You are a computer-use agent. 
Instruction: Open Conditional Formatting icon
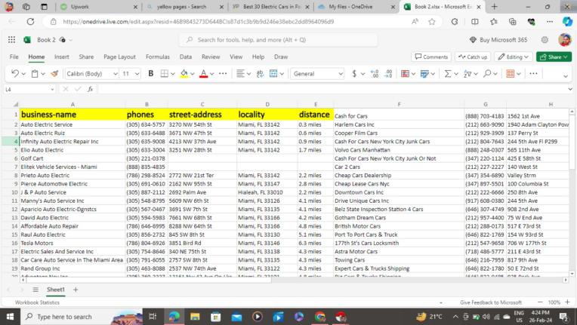click(405, 74)
